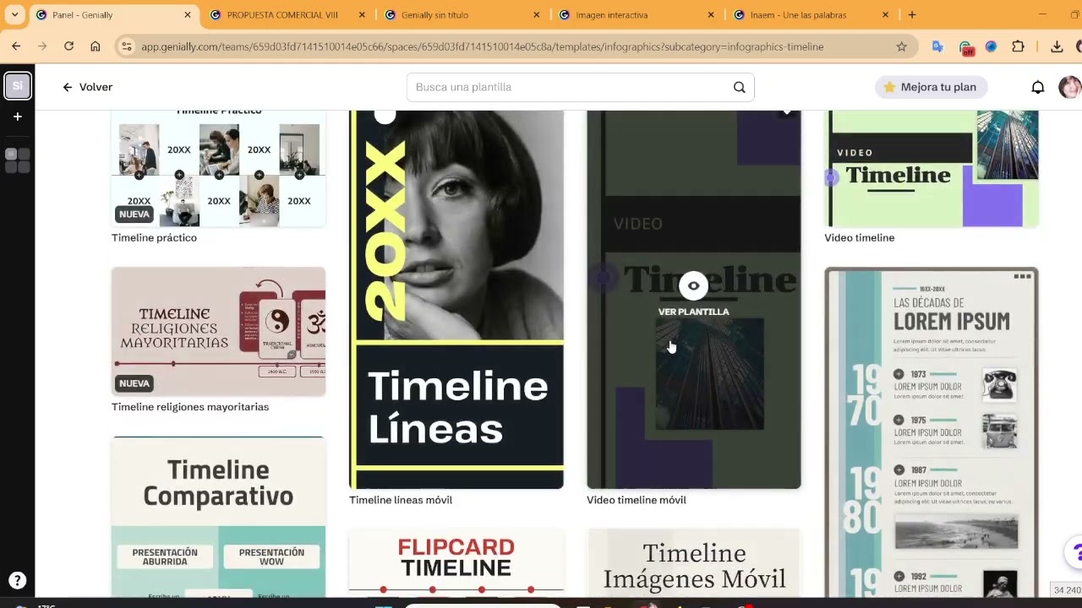Open the Timeline religiones mayoritarias thumbnail
The height and width of the screenshot is (608, 1082).
[x=218, y=332]
